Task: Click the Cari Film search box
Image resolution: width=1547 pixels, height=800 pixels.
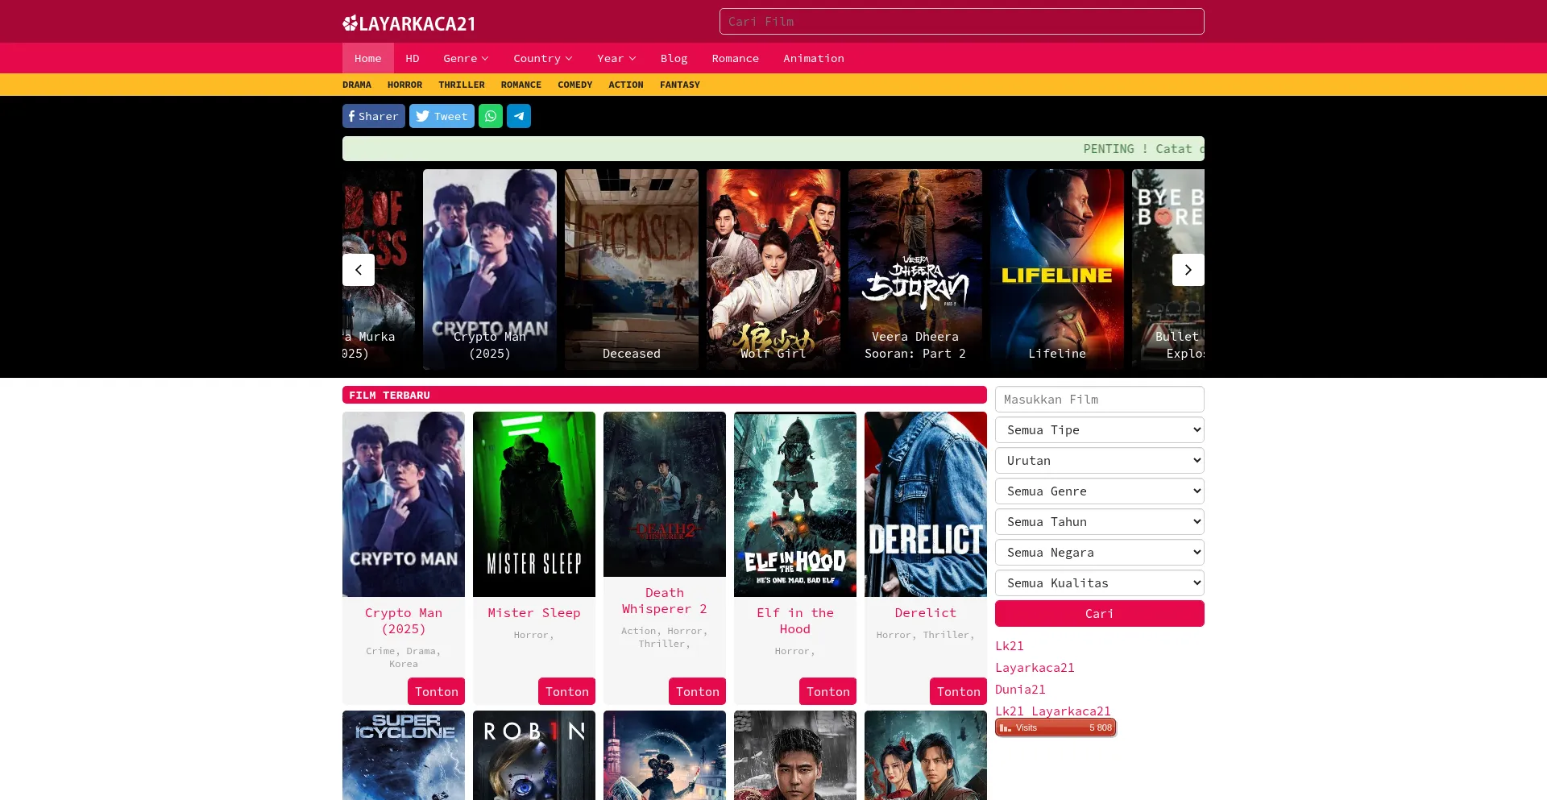Action: 961,22
